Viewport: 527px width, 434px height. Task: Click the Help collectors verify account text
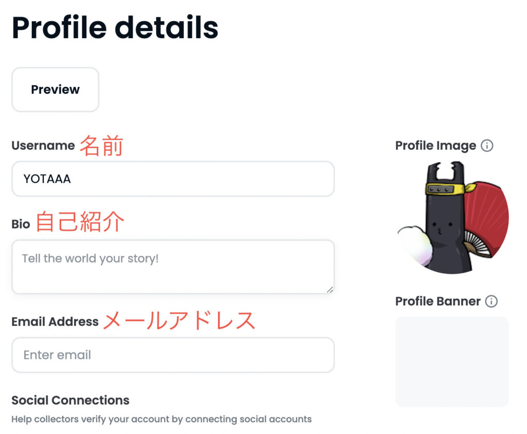point(161,419)
